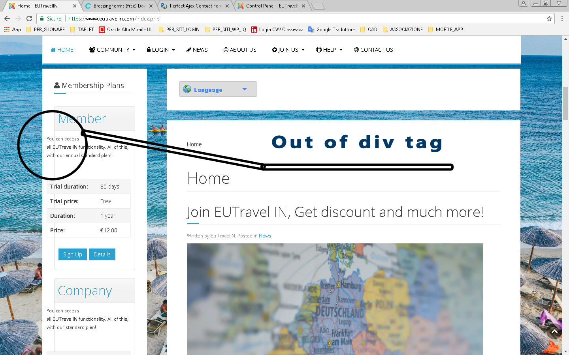This screenshot has height=355, width=569.
Task: Click the page vertical scrollbar thumb
Action: (565, 103)
